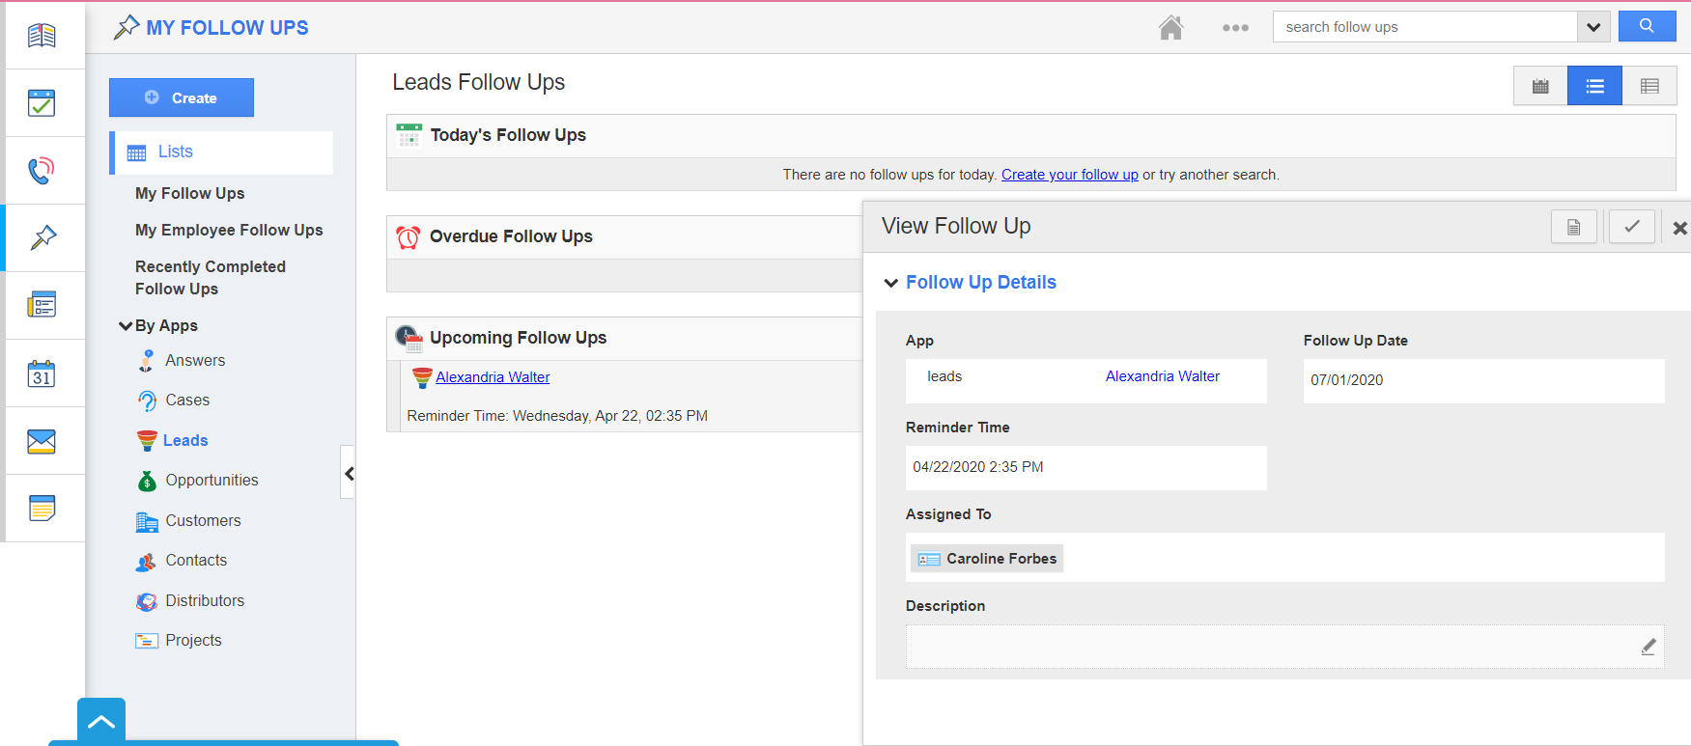Select the list view icon
The width and height of the screenshot is (1691, 746).
(1594, 87)
